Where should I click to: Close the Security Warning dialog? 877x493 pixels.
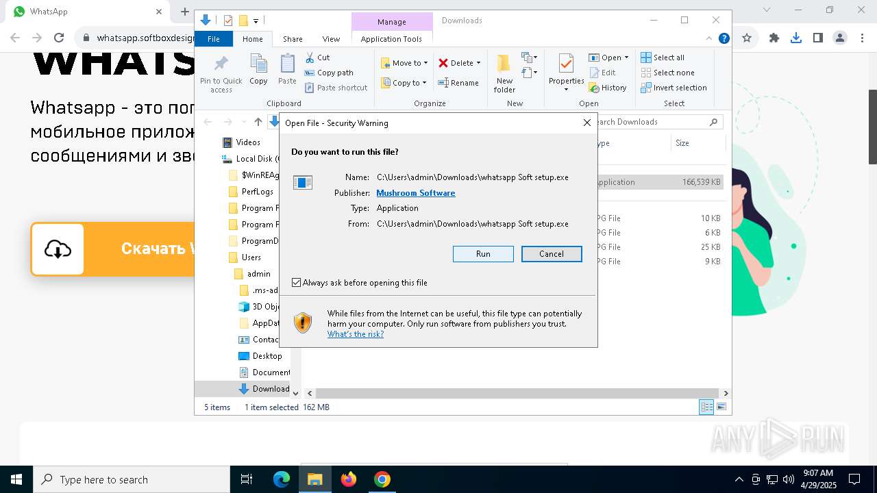586,123
